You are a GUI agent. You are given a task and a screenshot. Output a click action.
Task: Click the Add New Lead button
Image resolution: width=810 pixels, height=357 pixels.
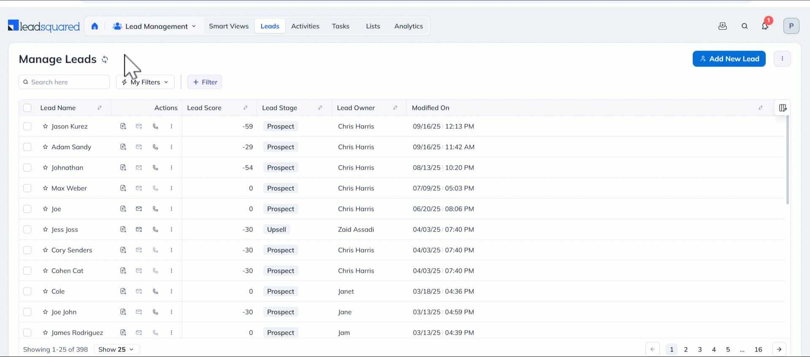[x=729, y=59]
